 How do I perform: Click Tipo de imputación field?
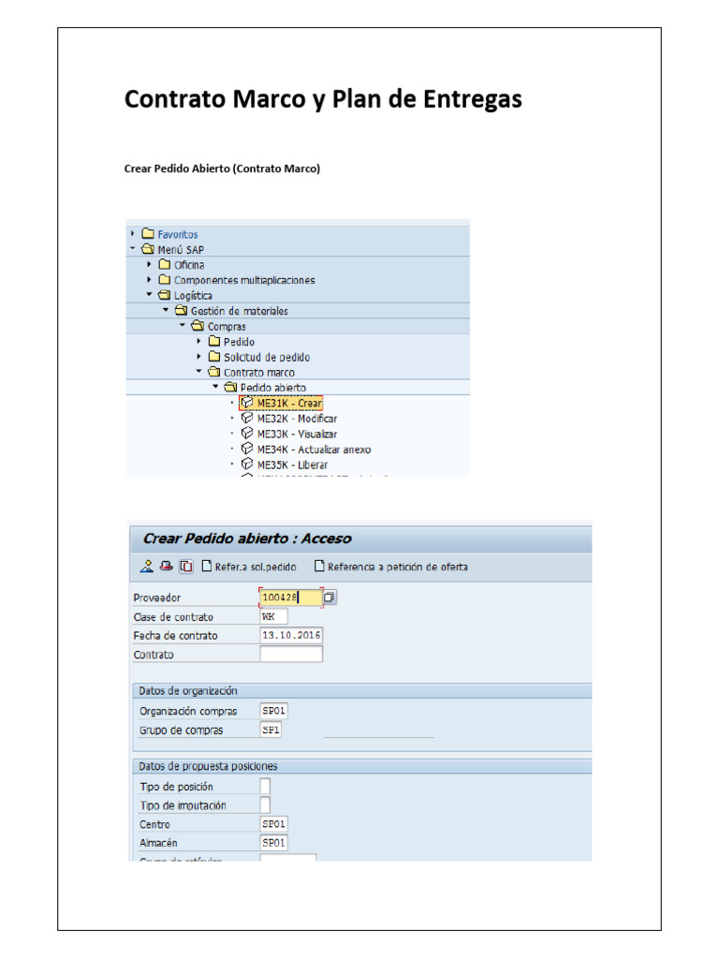pyautogui.click(x=265, y=804)
